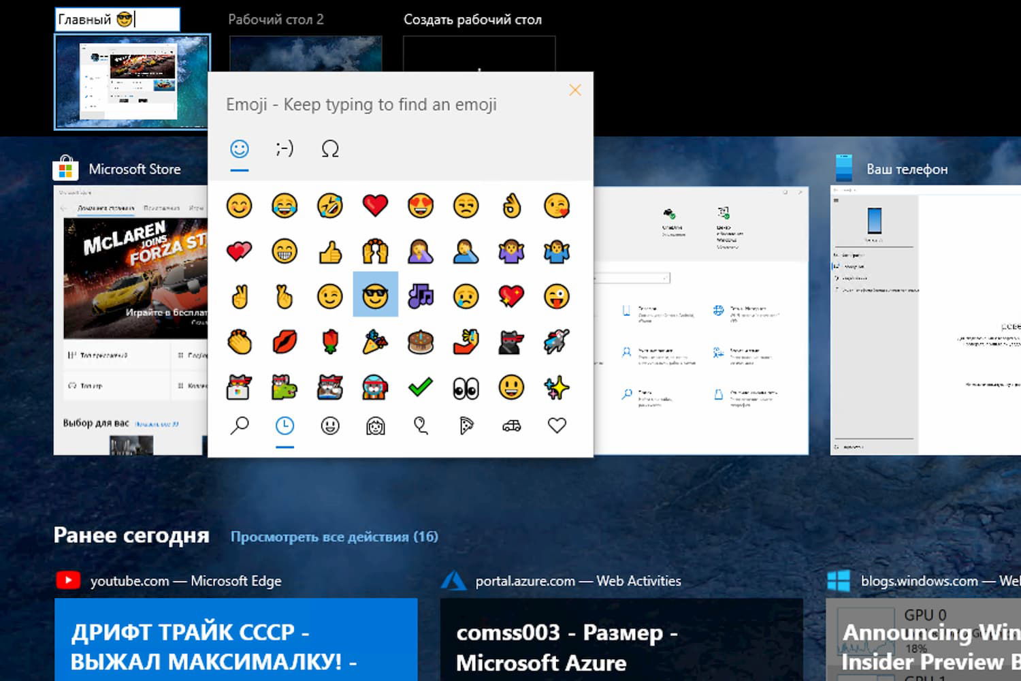Choose the eyes emoji
1021x681 pixels.
tap(466, 387)
